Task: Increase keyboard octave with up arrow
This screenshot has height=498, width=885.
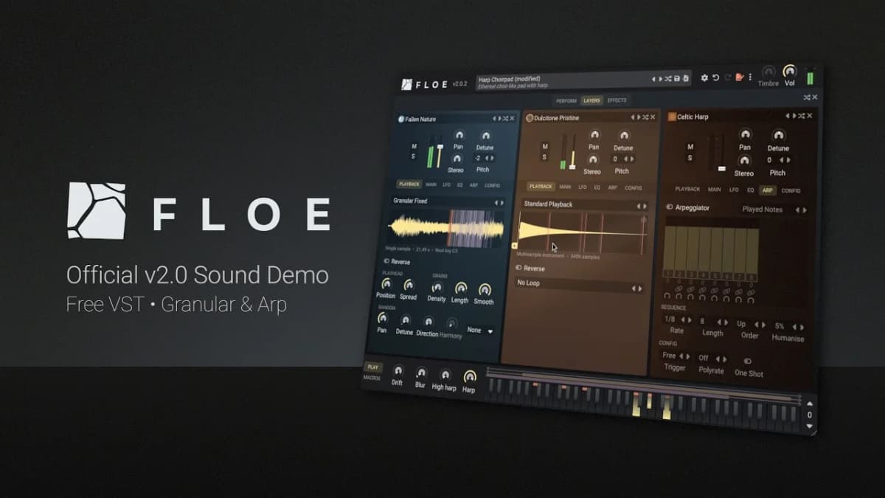Action: point(810,404)
